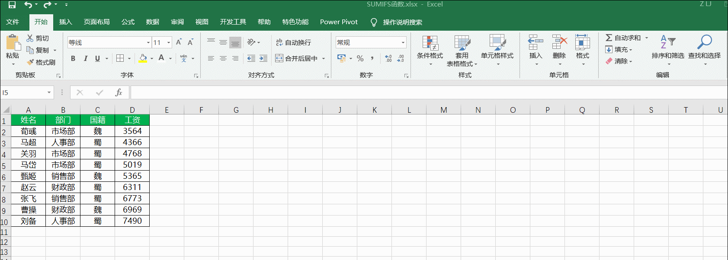
Task: Toggle top vertical alignment
Action: click(x=211, y=42)
